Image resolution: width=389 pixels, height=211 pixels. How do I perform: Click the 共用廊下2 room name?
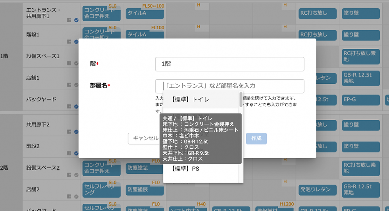38,125
